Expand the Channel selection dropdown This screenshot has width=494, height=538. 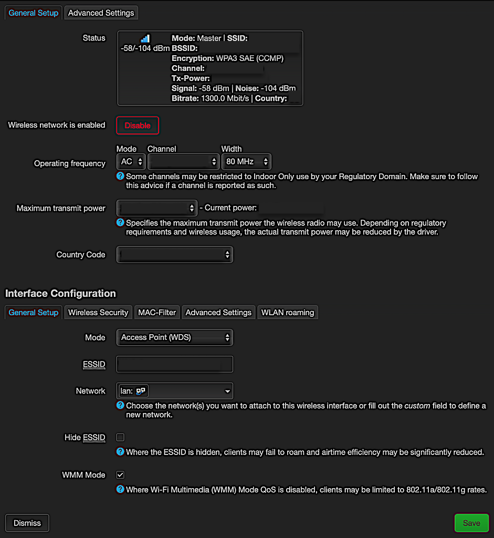click(x=183, y=161)
